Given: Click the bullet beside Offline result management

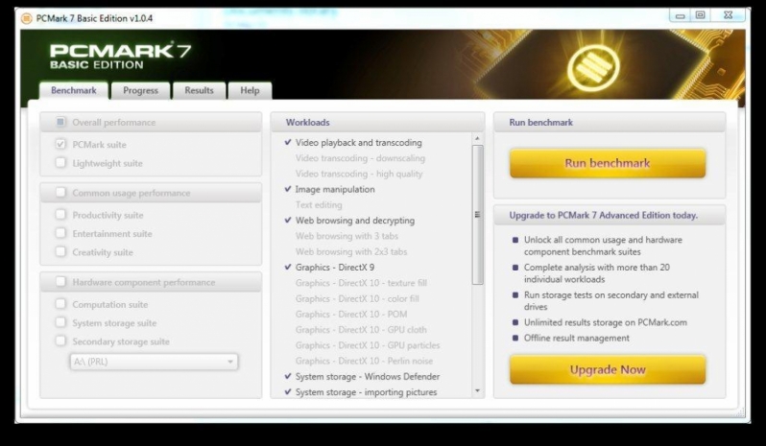Looking at the screenshot, I should click(x=515, y=339).
